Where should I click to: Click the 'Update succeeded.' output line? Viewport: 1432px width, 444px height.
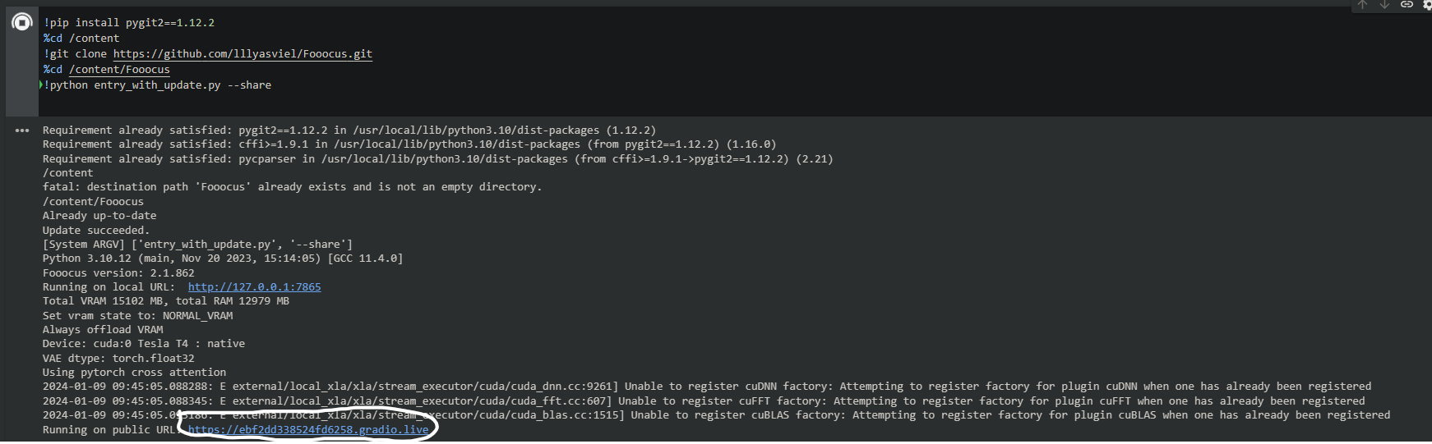coord(96,231)
